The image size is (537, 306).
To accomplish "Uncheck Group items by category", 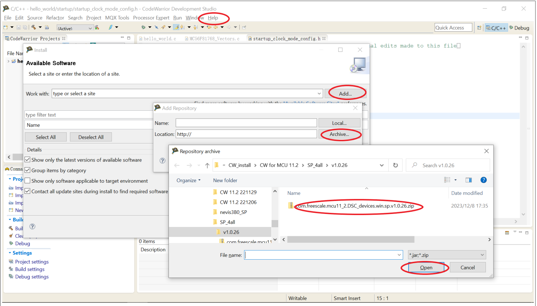I will click(x=28, y=170).
